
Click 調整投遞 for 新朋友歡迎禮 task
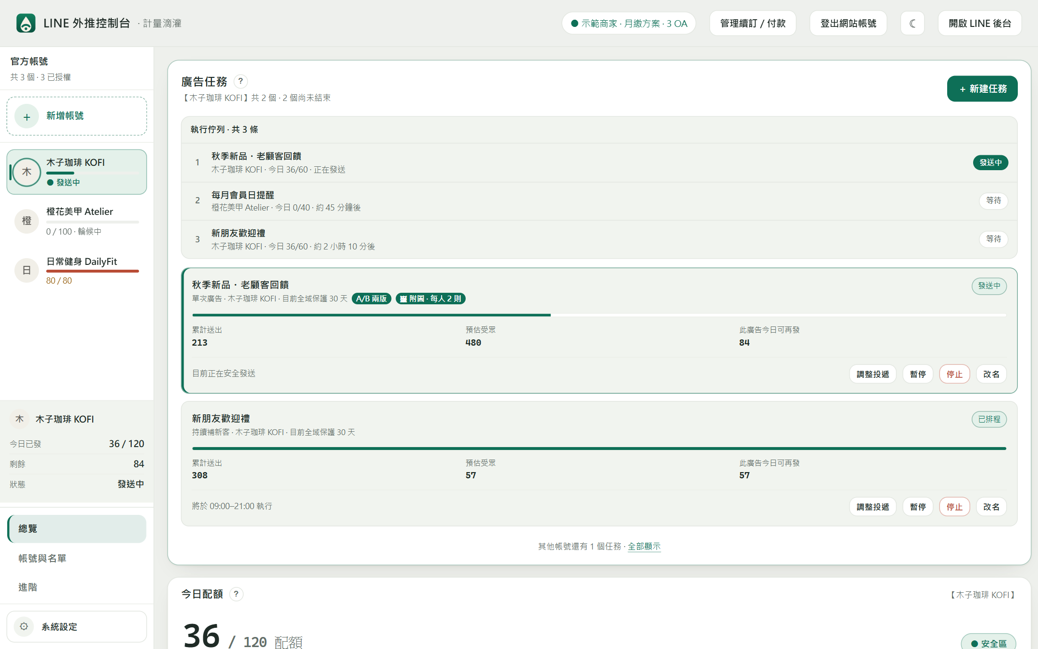click(x=873, y=507)
